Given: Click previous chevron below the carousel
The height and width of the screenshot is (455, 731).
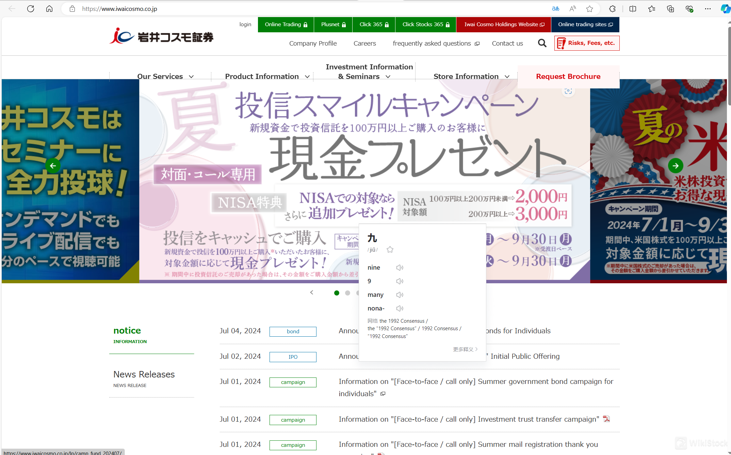Looking at the screenshot, I should tap(312, 292).
